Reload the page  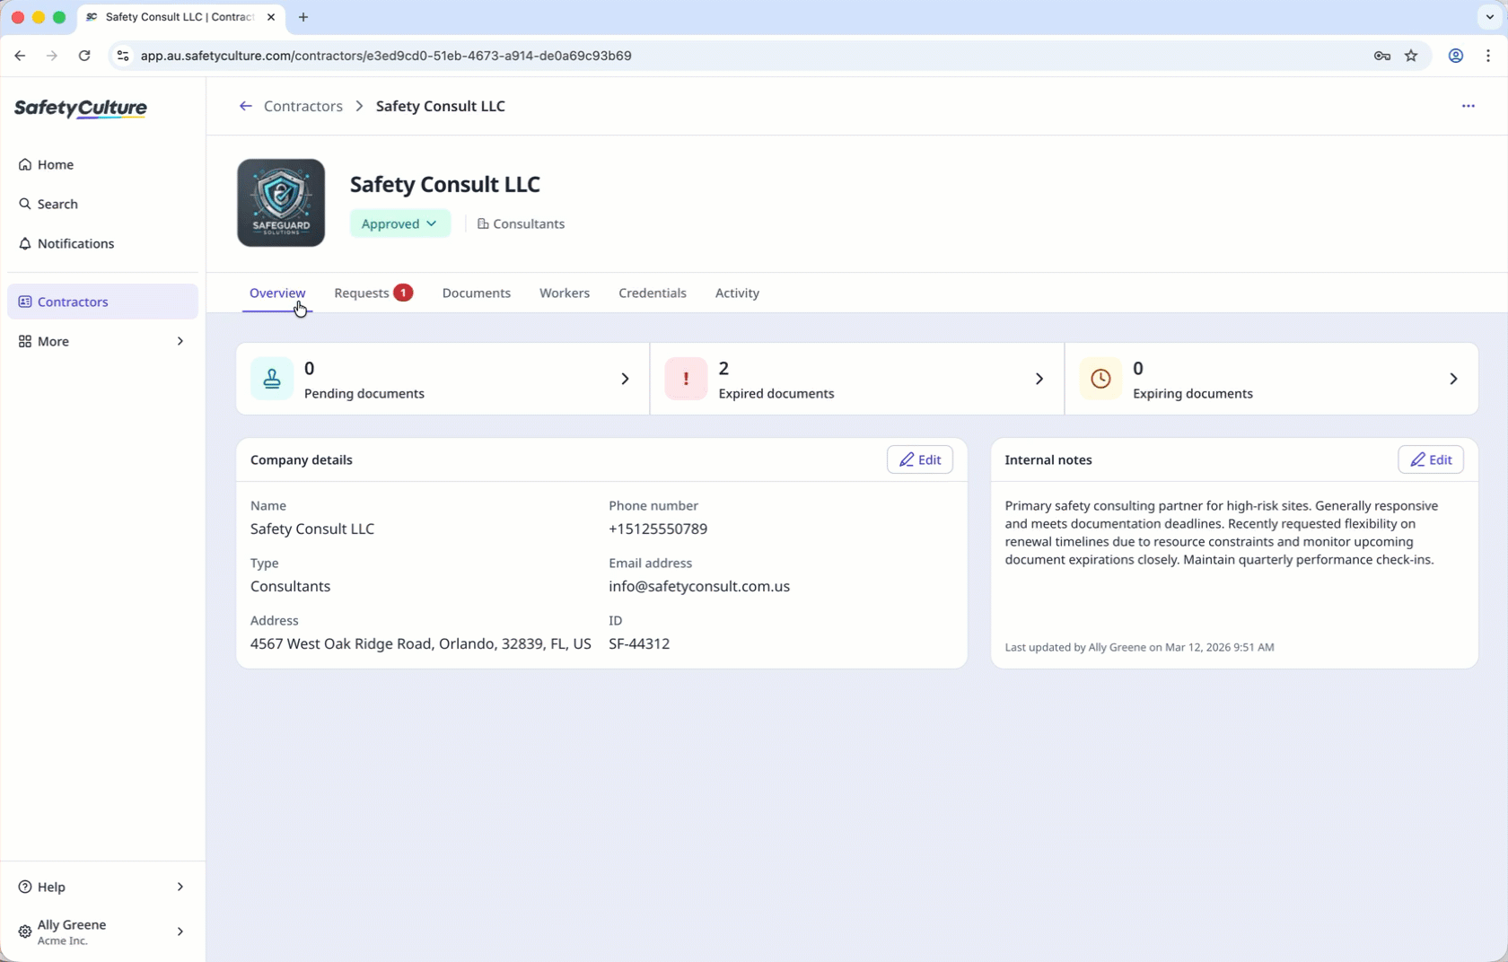coord(84,56)
